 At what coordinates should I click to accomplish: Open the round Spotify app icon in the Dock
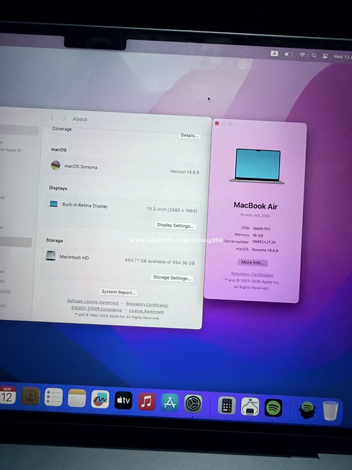273,408
